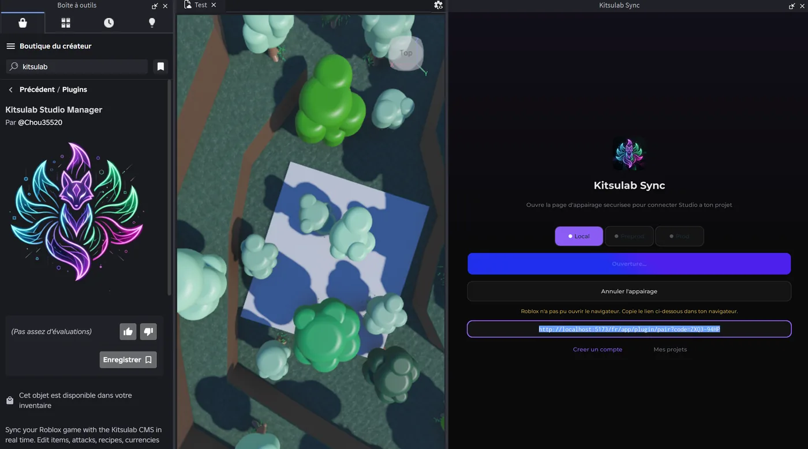This screenshot has width=808, height=449.
Task: Undock the Boîte à outils panel
Action: pos(155,6)
